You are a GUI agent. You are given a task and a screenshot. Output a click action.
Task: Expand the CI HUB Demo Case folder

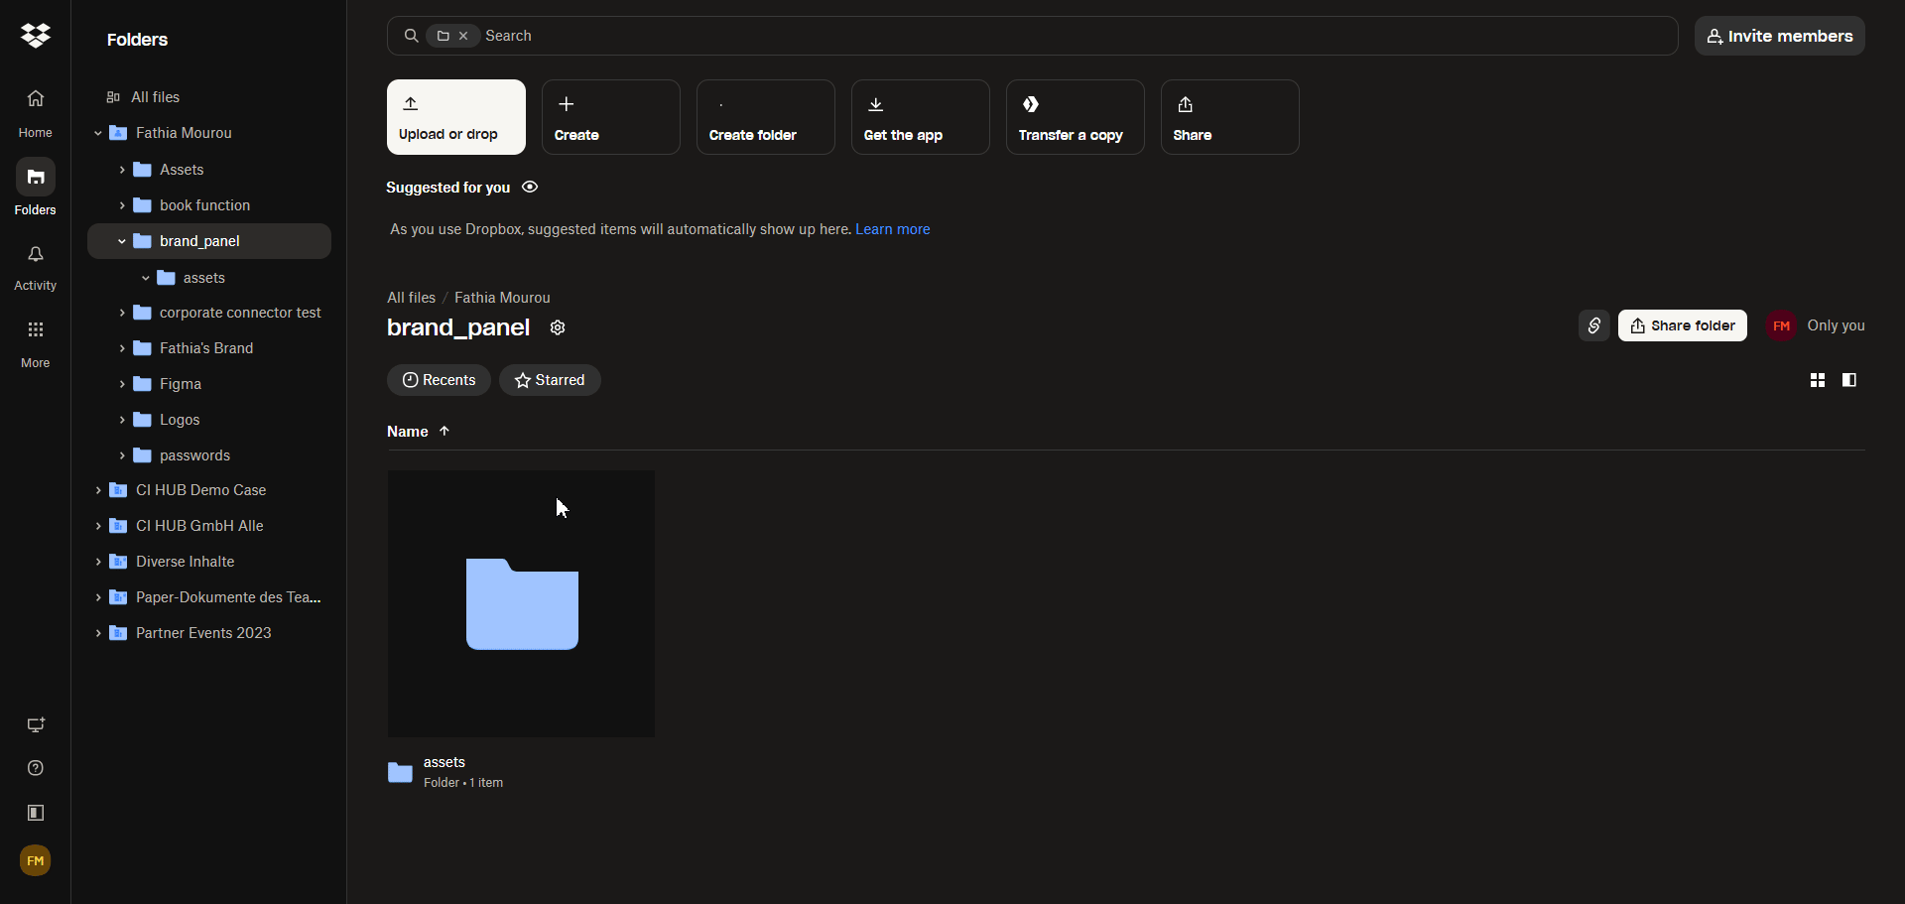coord(98,490)
